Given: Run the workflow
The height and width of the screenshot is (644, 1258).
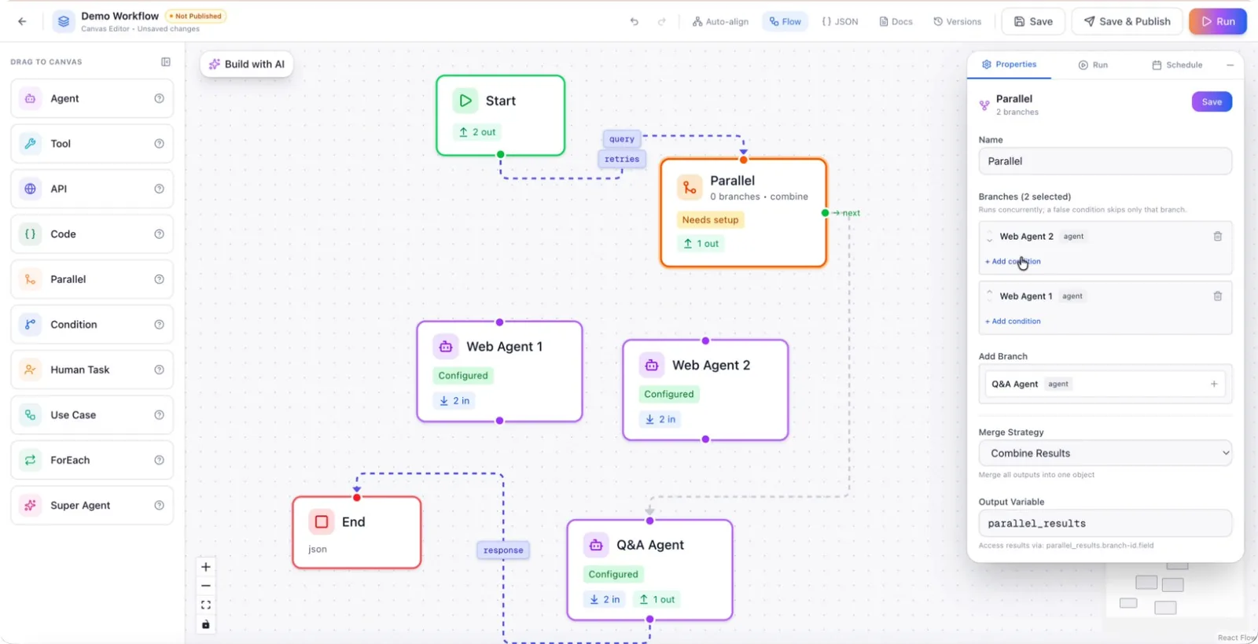Looking at the screenshot, I should pos(1217,21).
